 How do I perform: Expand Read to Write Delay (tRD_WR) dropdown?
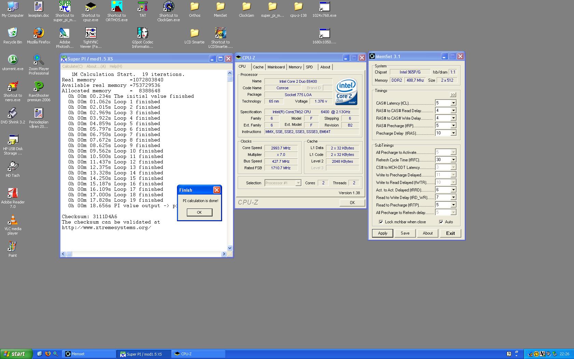point(453,197)
